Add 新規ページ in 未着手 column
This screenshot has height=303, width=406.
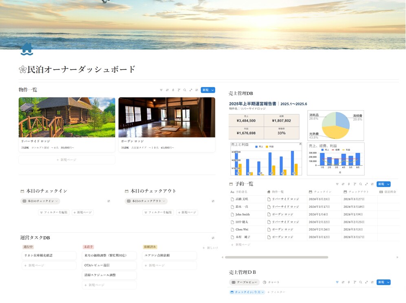pyautogui.click(x=109, y=285)
